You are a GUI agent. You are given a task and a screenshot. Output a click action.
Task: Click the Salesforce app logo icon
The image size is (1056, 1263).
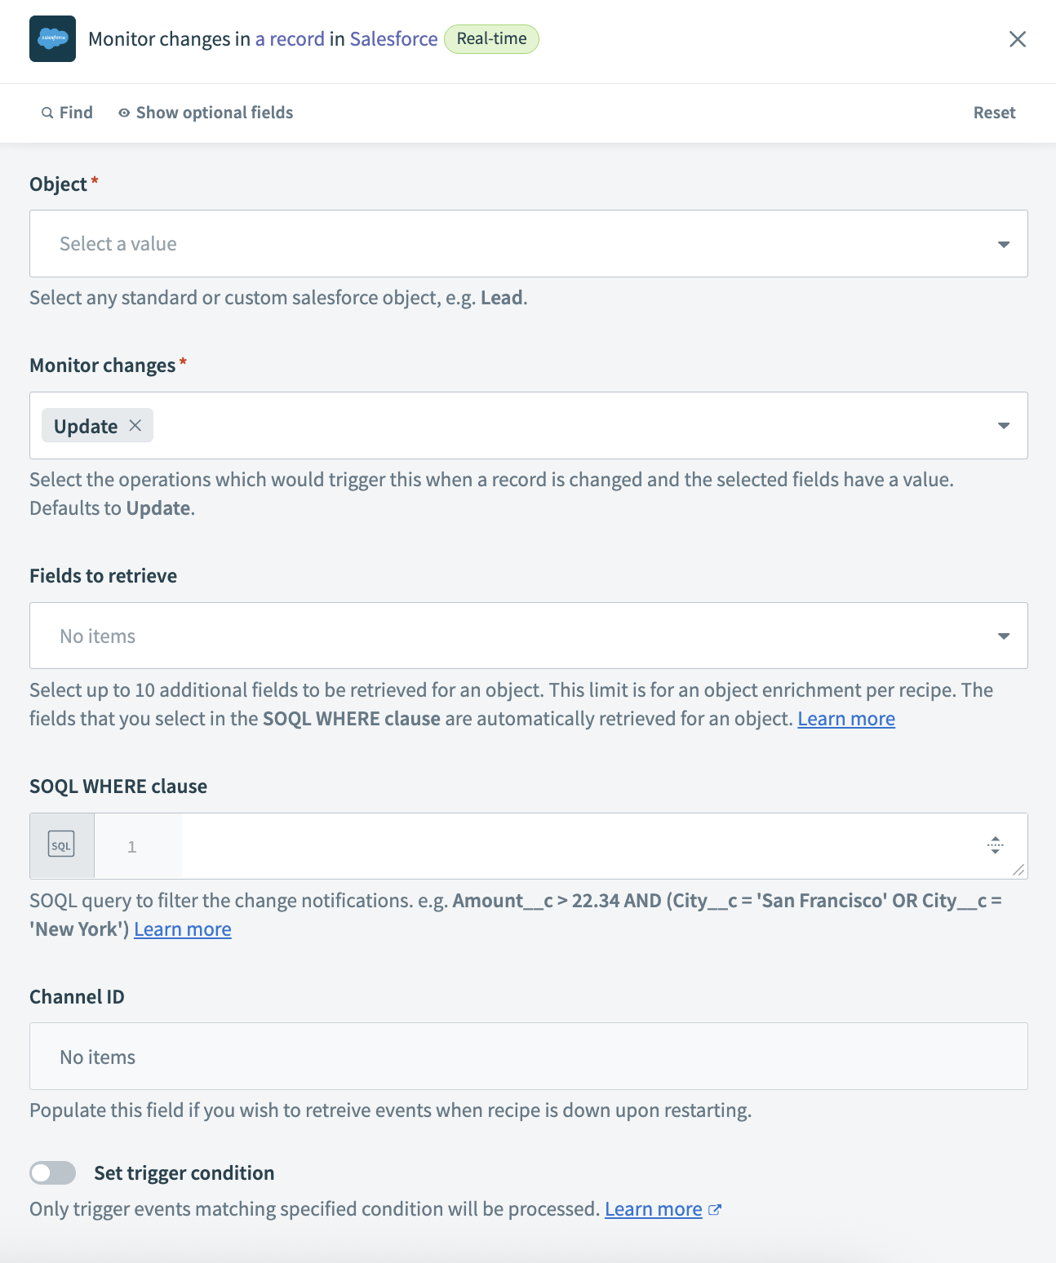coord(52,38)
